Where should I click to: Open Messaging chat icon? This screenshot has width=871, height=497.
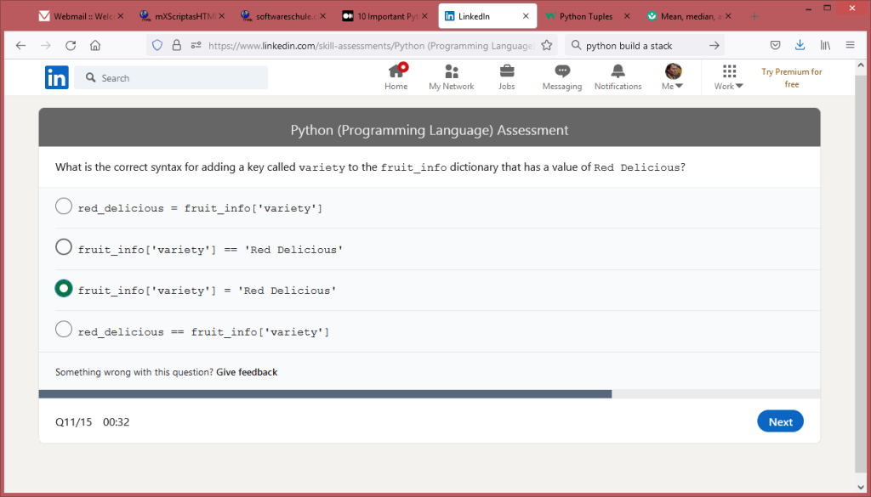[x=561, y=72]
